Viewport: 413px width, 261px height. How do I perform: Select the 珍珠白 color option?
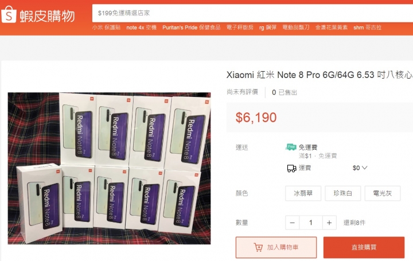point(342,193)
